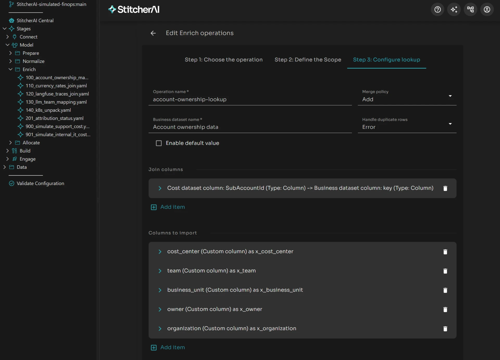Open 100_account_ownership_ma... file
The width and height of the screenshot is (500, 360).
(57, 78)
